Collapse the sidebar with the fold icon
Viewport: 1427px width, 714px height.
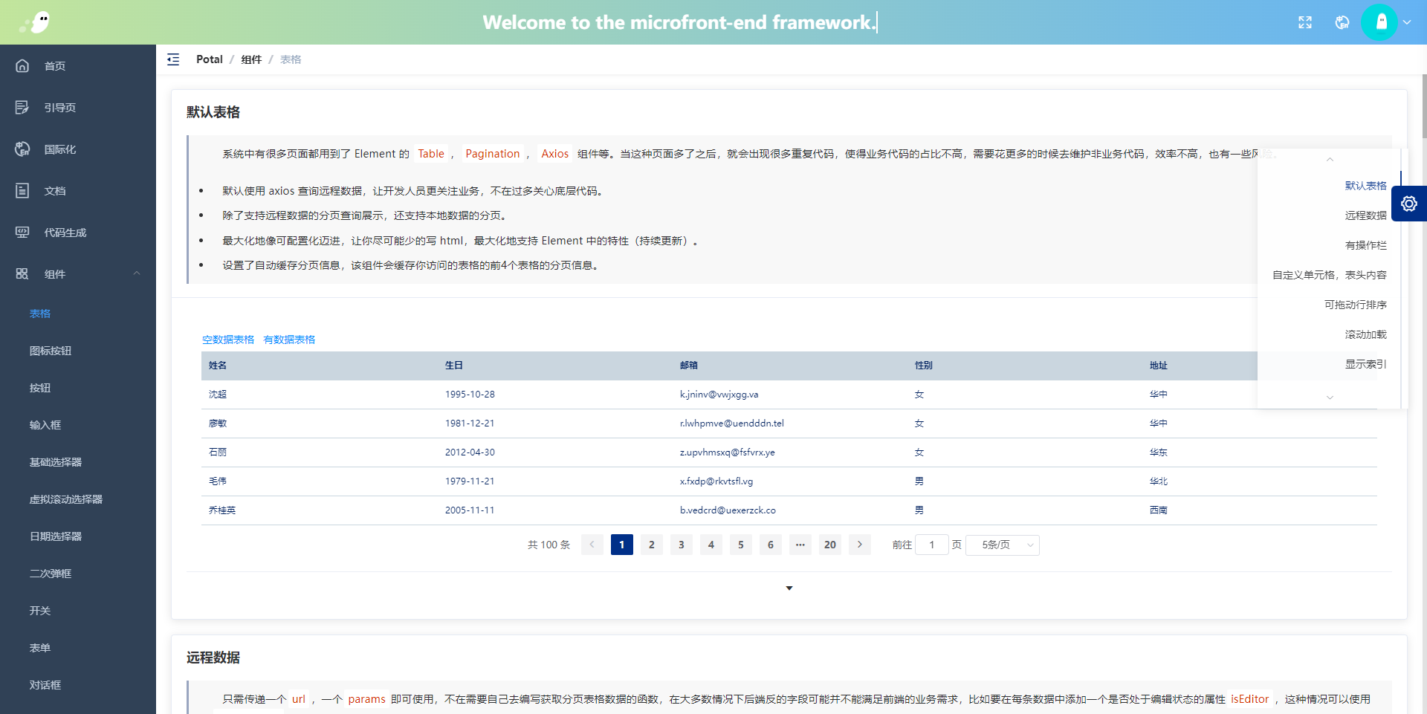173,59
